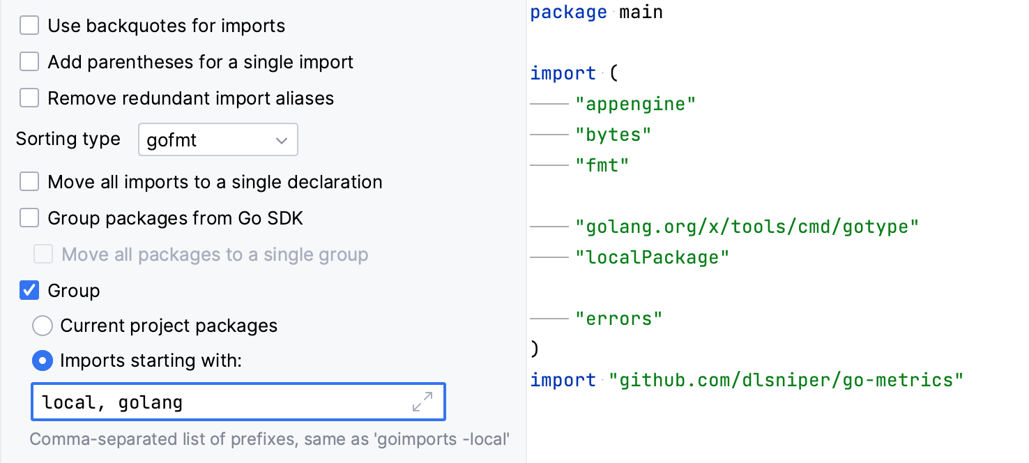The height and width of the screenshot is (463, 1029).
Task: Enable Remove redundant import aliases
Action: (x=29, y=98)
